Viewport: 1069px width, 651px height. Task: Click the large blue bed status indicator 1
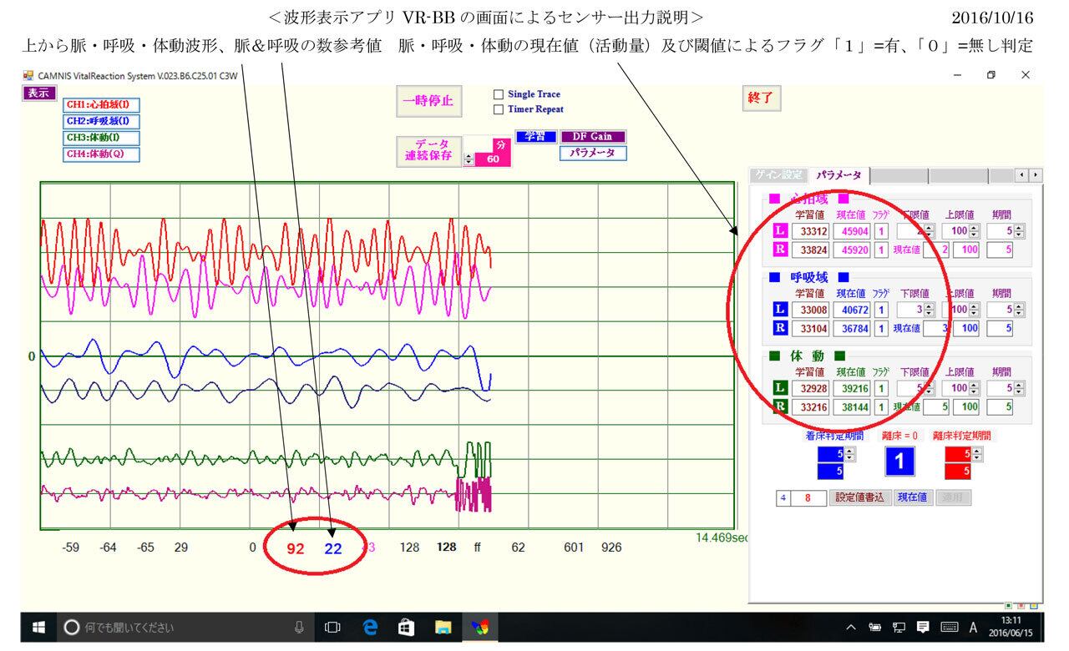click(x=900, y=462)
